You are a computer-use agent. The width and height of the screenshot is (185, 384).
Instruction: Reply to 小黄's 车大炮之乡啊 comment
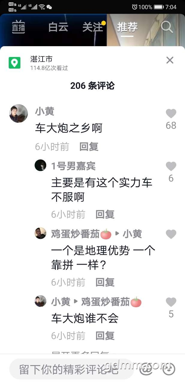click(x=89, y=146)
